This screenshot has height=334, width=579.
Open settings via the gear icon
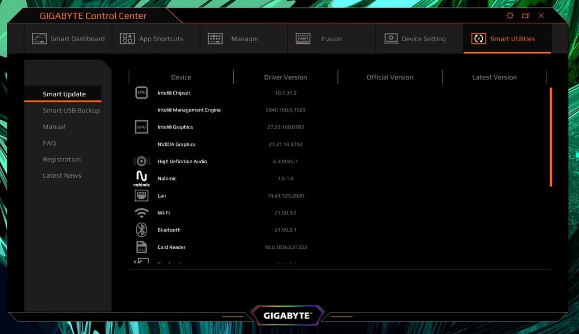510,16
